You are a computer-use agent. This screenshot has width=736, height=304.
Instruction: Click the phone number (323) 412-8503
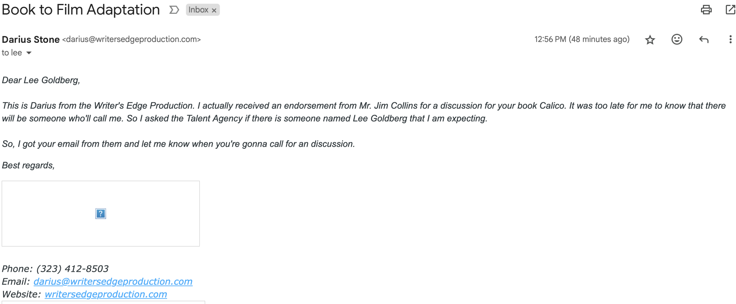coord(72,269)
